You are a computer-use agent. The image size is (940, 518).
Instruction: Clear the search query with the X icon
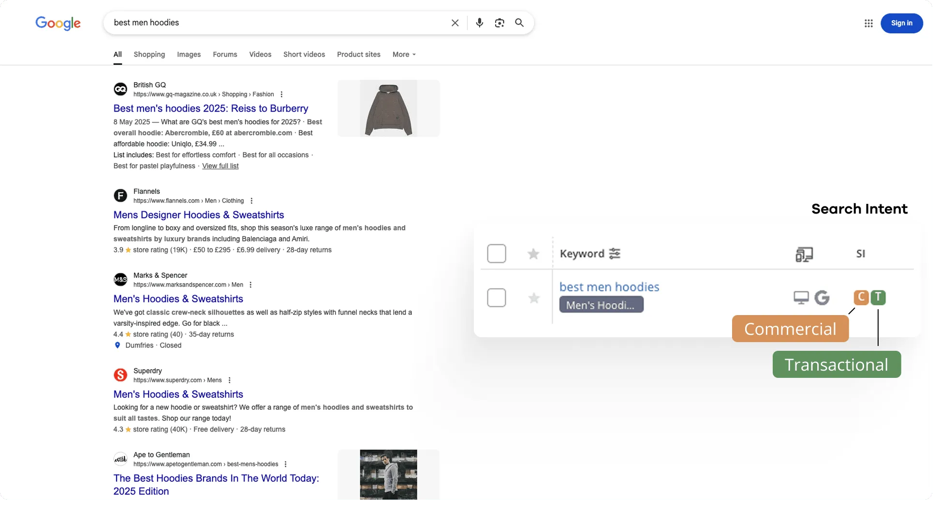(455, 23)
